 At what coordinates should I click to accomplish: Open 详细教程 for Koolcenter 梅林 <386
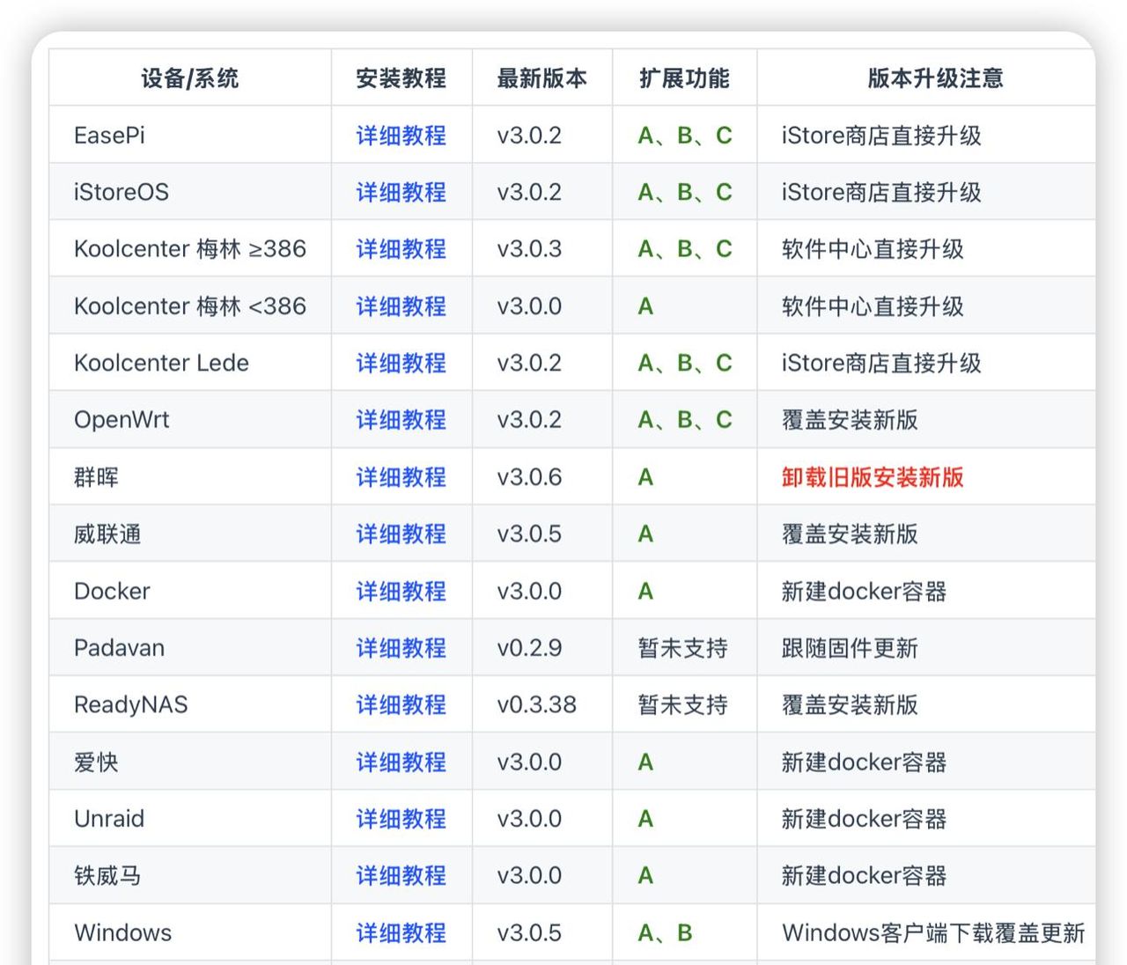(x=401, y=306)
